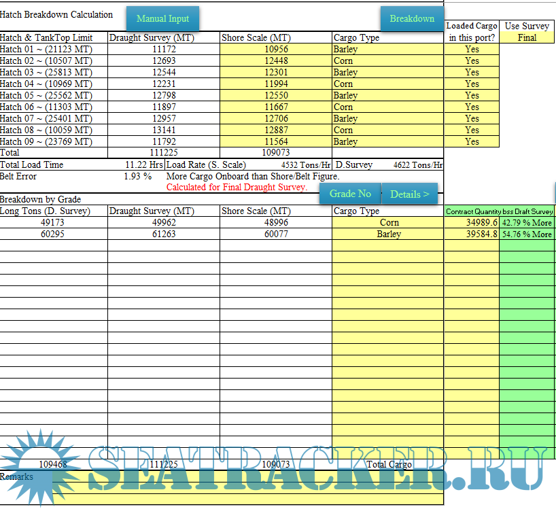Click Hatch 08 Shore Scale value 12887

point(275,130)
